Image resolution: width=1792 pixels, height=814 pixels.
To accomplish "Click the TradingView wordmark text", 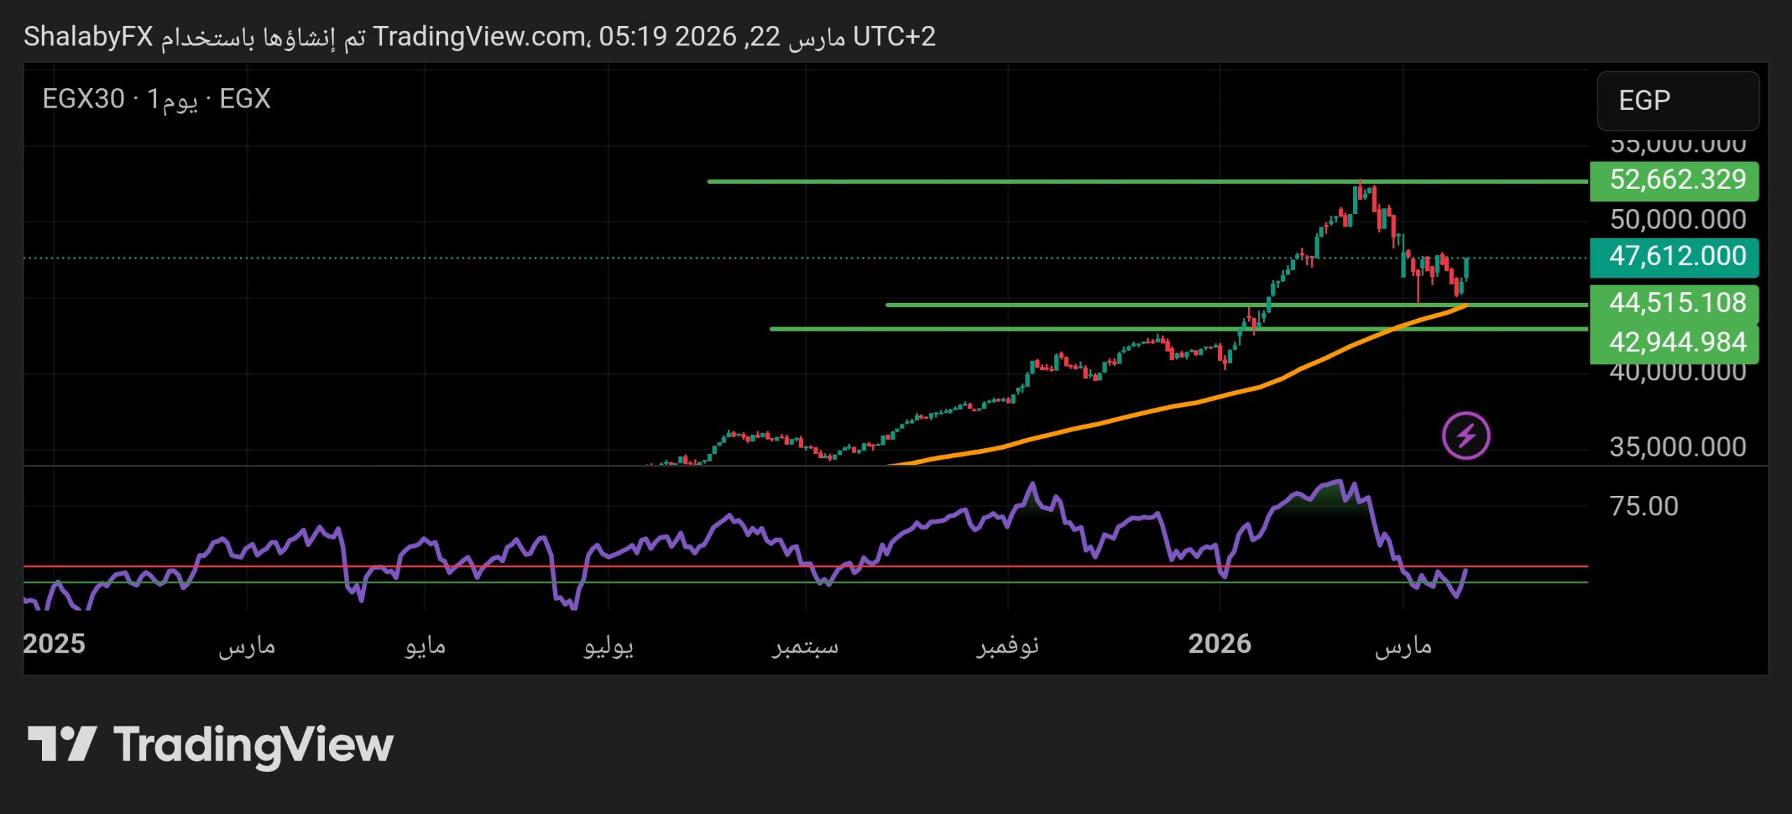I will coord(253,745).
